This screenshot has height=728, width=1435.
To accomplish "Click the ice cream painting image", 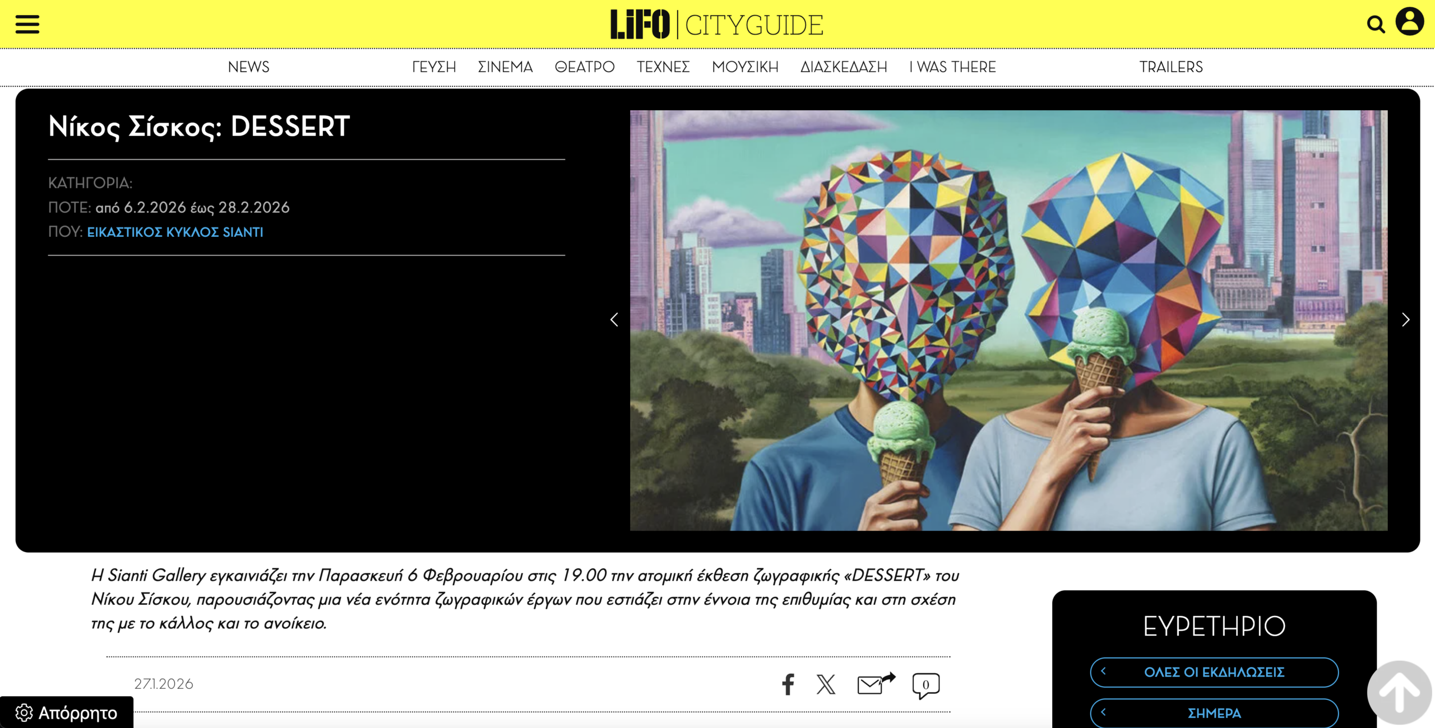I will pos(1008,320).
